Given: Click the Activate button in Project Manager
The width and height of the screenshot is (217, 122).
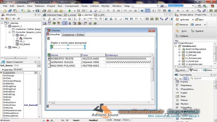Looking at the screenshot, I should click(182, 20).
